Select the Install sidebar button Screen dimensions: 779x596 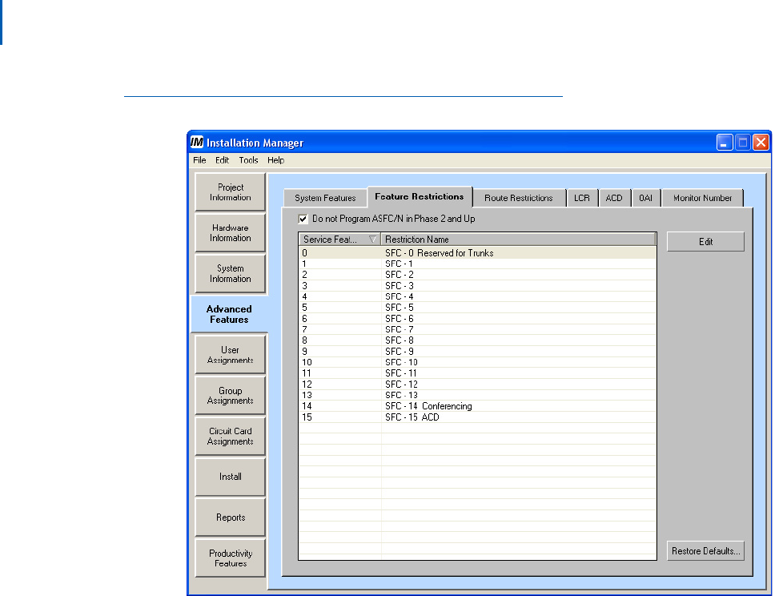coord(231,477)
